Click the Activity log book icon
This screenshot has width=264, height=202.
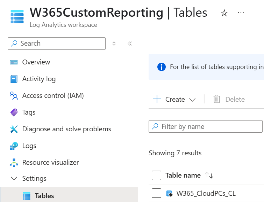[x=14, y=79]
